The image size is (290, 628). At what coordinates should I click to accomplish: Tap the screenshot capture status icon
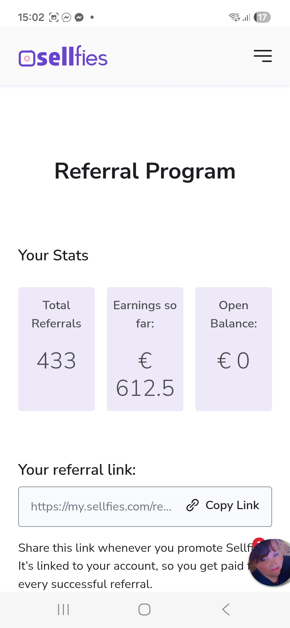click(x=54, y=17)
